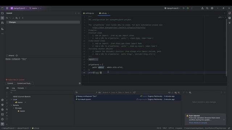Switch to the Console tab in Git panel
This screenshot has width=232, height=130.
(21, 88)
